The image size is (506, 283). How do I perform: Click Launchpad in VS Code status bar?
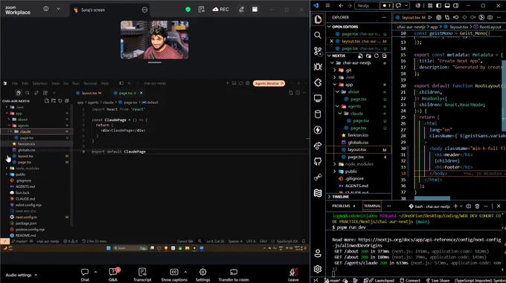pos(382,281)
